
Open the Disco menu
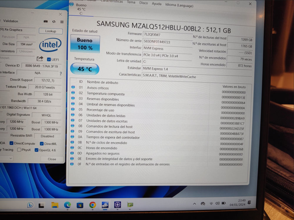[x=143, y=3]
